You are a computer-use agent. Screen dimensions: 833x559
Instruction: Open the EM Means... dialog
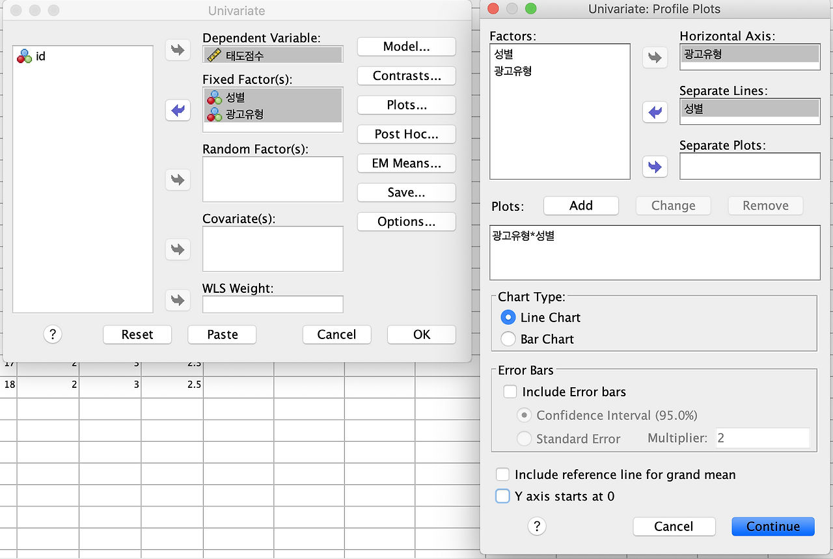pyautogui.click(x=406, y=163)
